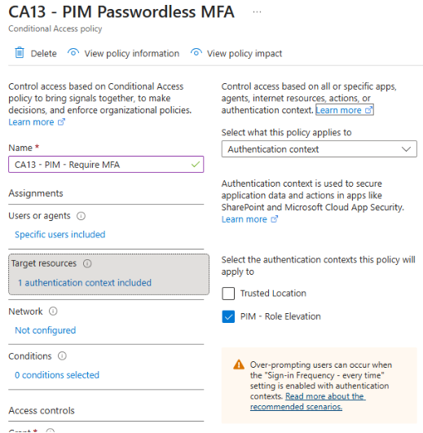Click the info icon next to Target resources

point(87,263)
